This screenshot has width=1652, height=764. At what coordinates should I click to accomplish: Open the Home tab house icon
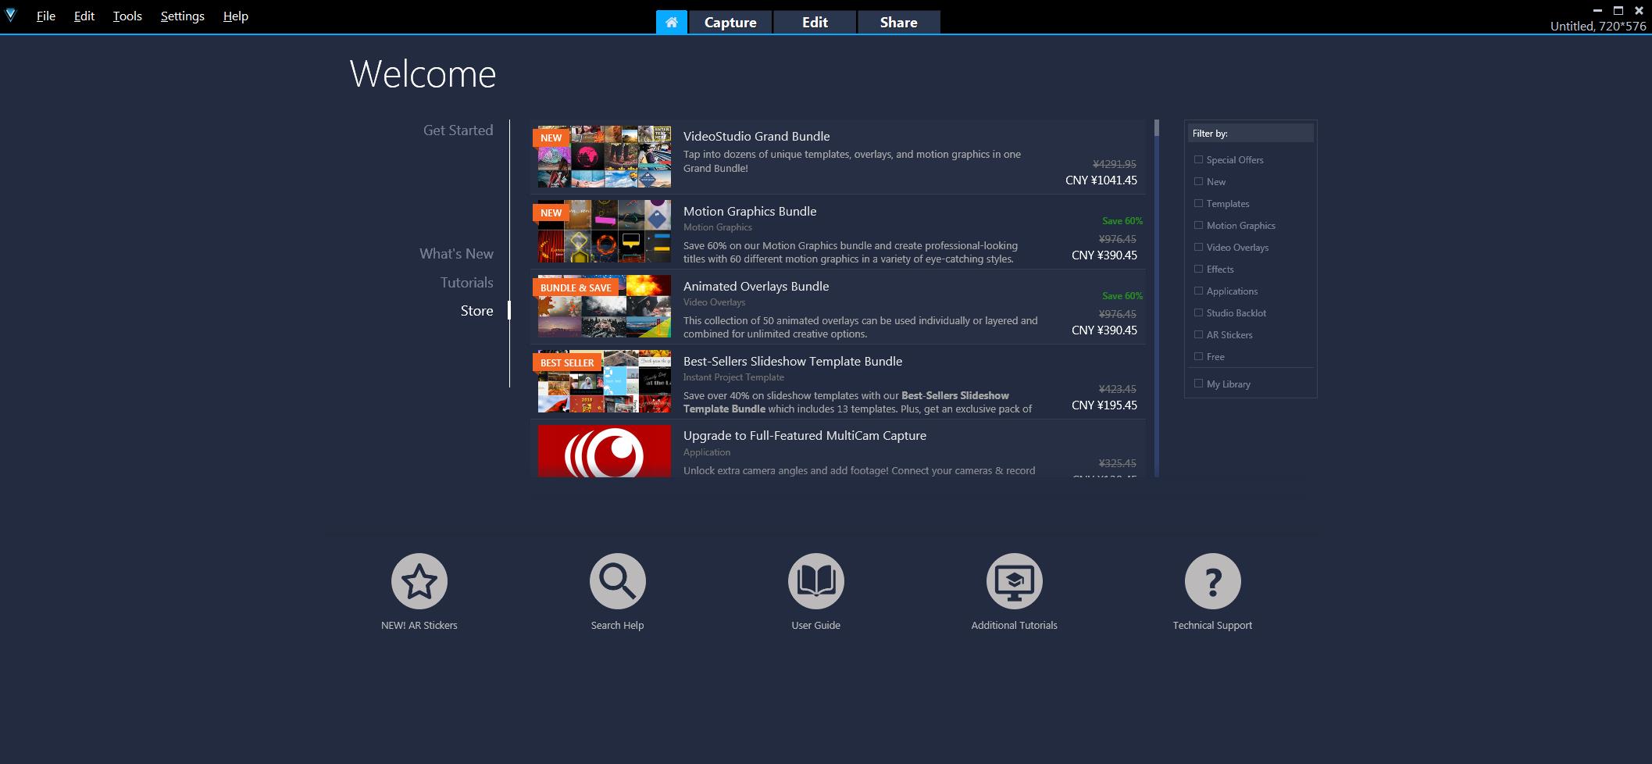click(671, 22)
